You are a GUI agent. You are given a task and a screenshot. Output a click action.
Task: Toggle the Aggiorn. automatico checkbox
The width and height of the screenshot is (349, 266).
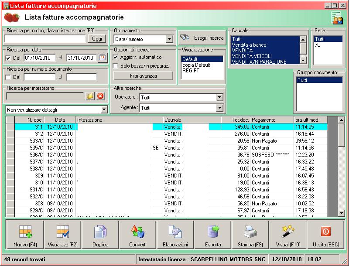[x=116, y=58]
